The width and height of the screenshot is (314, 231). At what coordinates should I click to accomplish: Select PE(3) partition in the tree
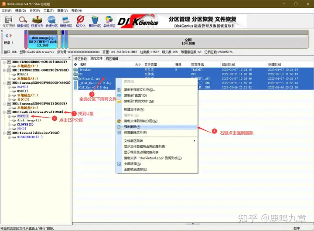pos(22,129)
